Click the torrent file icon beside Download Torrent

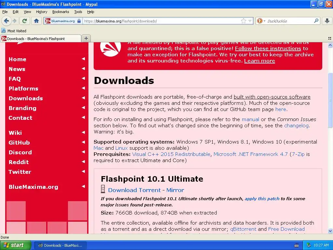tap(103, 189)
